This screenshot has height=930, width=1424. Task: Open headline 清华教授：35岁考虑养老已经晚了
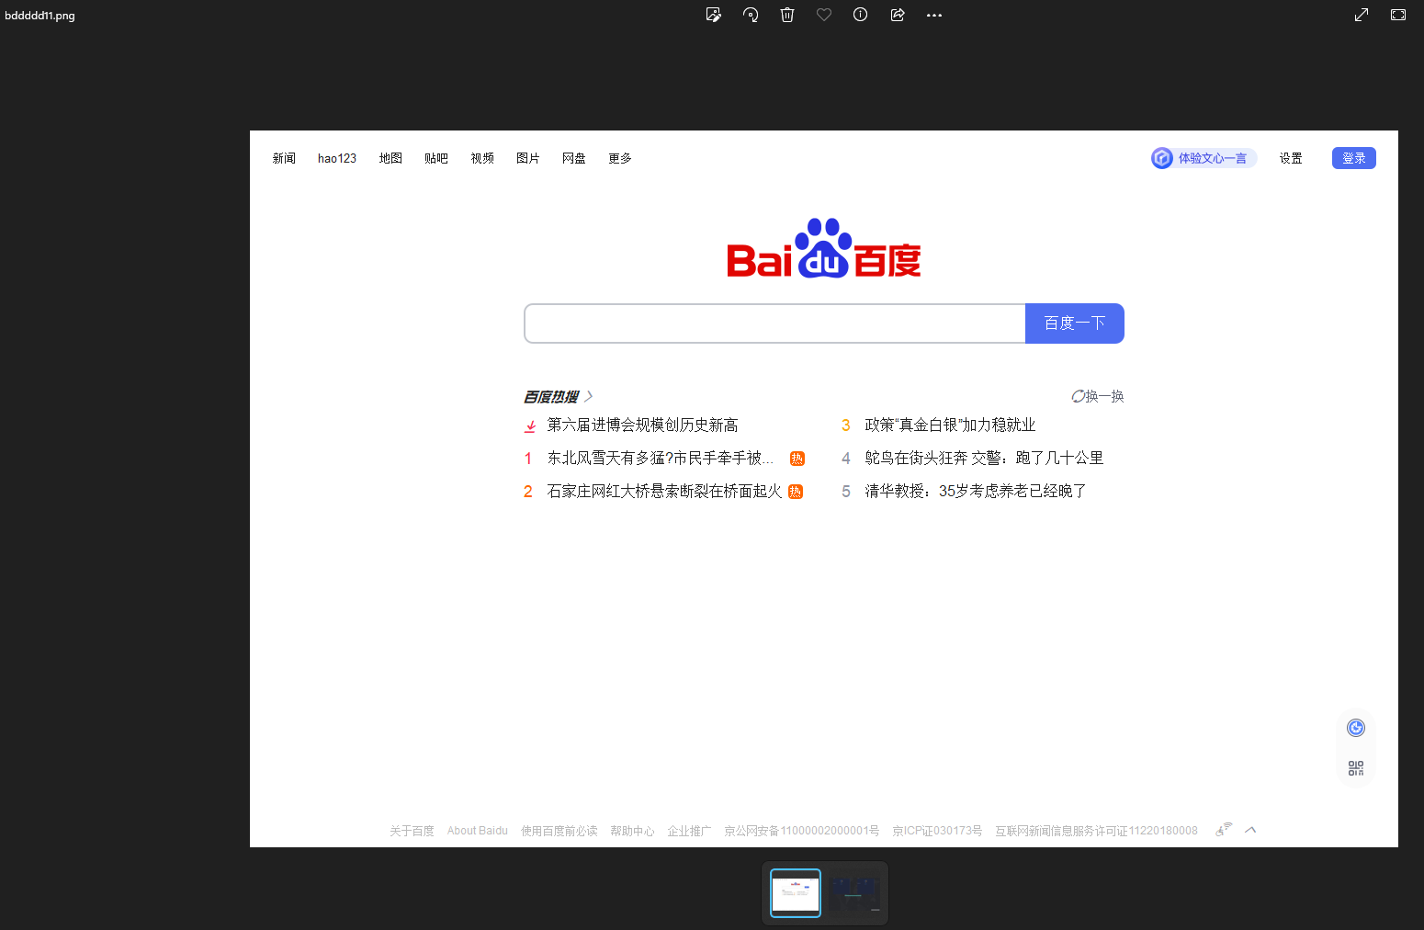(x=976, y=491)
